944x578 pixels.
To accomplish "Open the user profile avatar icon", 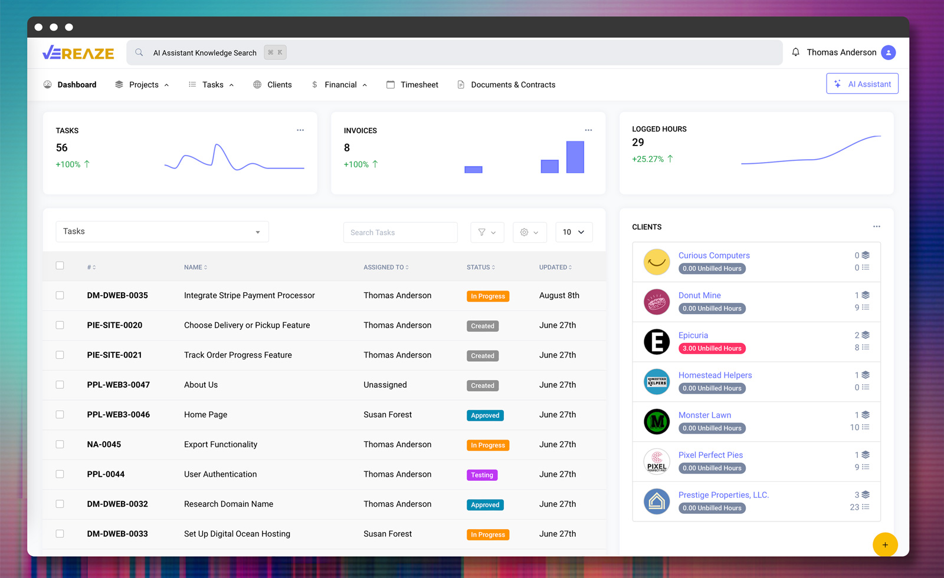I will coord(888,52).
